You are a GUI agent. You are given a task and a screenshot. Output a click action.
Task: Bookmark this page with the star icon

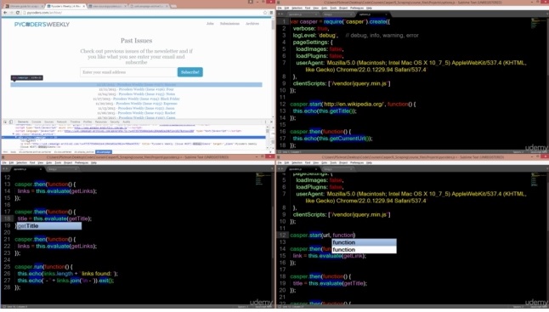tap(265, 13)
